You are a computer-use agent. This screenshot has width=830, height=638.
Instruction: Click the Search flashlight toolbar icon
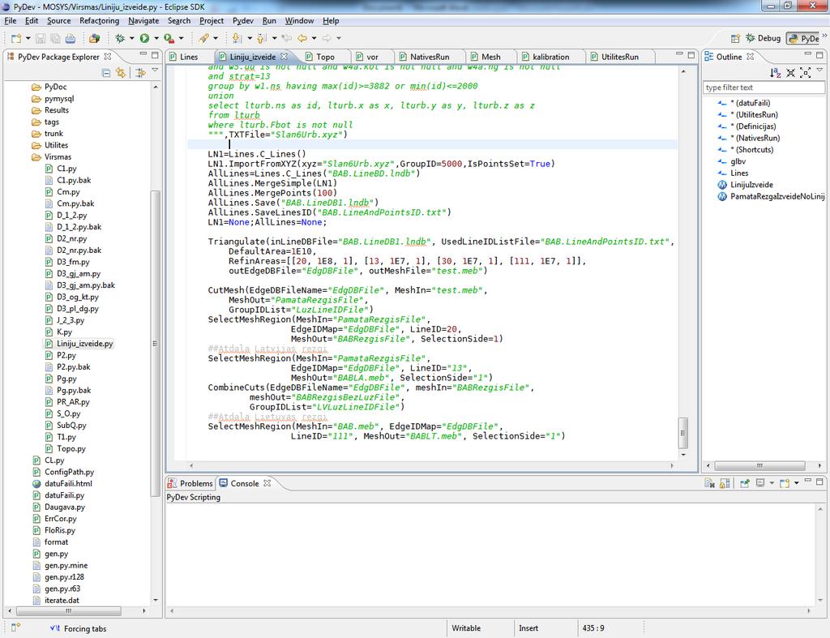tap(203, 38)
